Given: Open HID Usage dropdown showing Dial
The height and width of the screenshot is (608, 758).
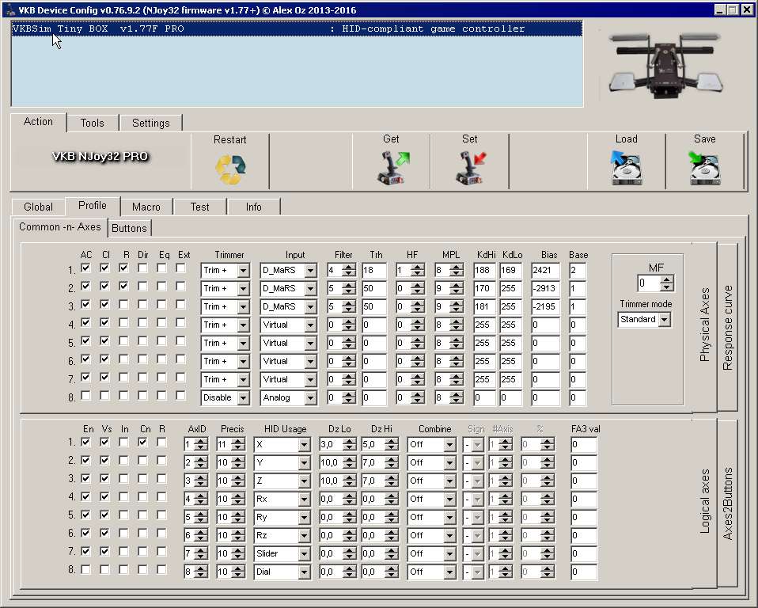Looking at the screenshot, I should [304, 572].
